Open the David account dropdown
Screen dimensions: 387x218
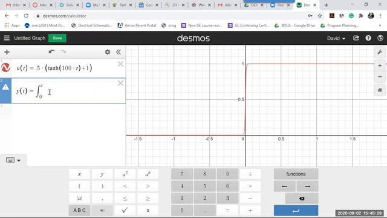tap(336, 38)
